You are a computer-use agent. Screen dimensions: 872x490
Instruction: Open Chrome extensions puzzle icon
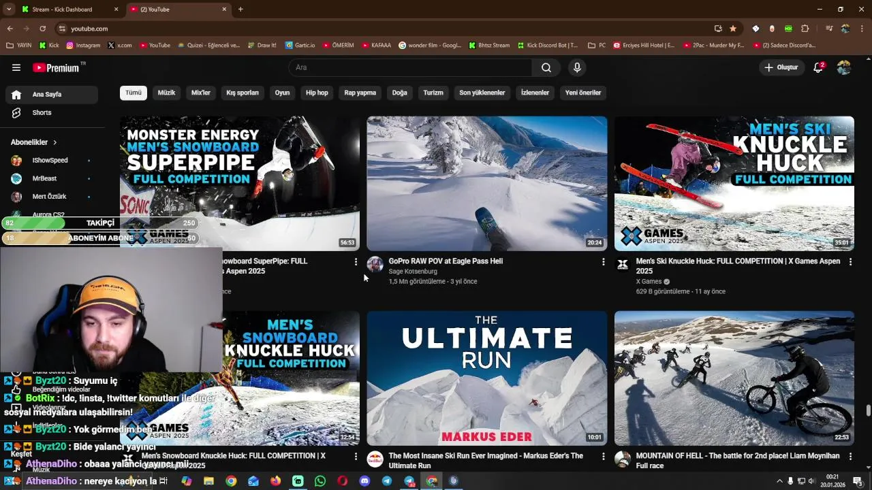805,29
